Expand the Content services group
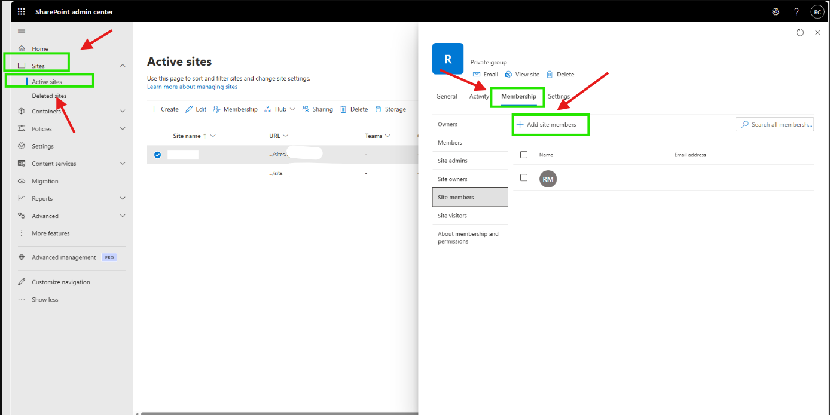The image size is (830, 415). (x=123, y=163)
